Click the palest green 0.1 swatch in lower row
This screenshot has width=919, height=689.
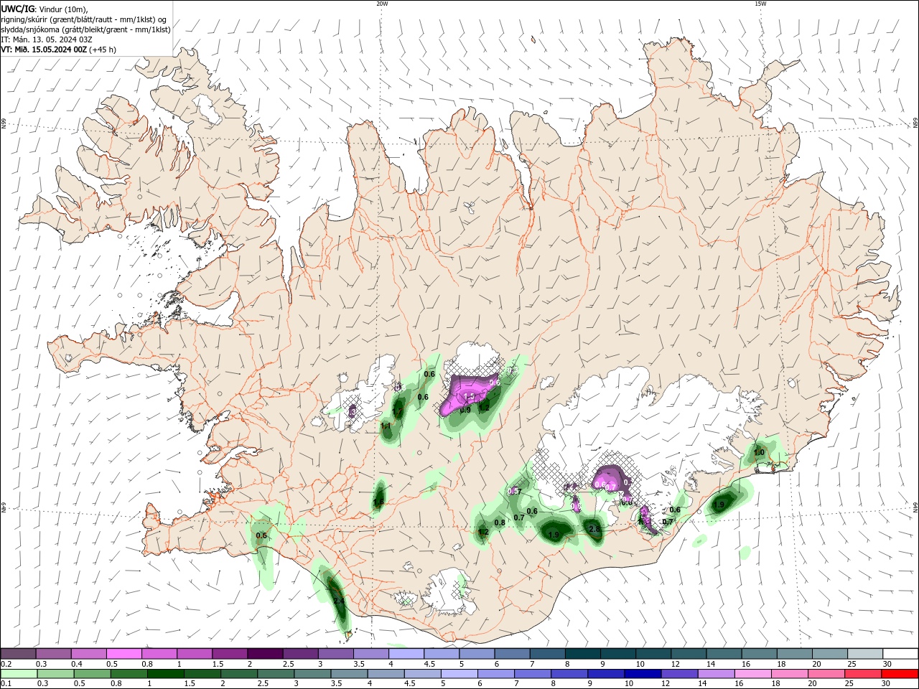(19, 674)
